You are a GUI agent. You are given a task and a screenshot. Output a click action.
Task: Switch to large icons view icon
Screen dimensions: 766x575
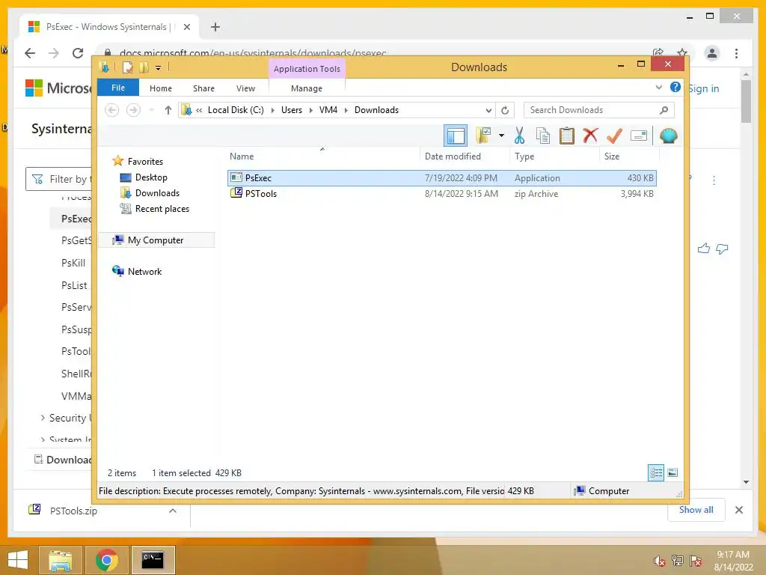[x=672, y=472]
